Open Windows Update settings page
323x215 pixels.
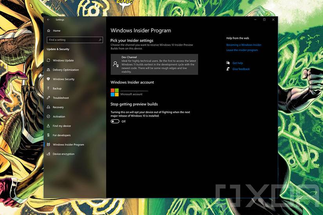pos(63,60)
